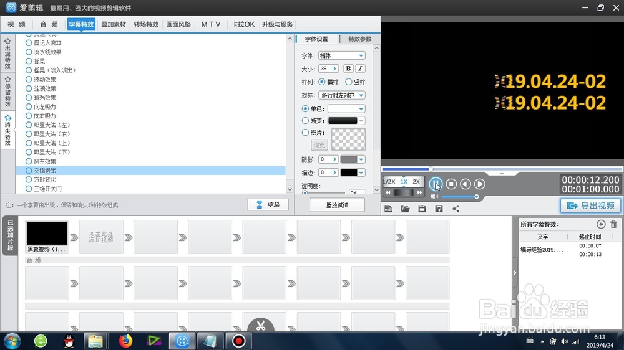Step back one frame in preview
This screenshot has height=350, width=624.
[x=466, y=184]
